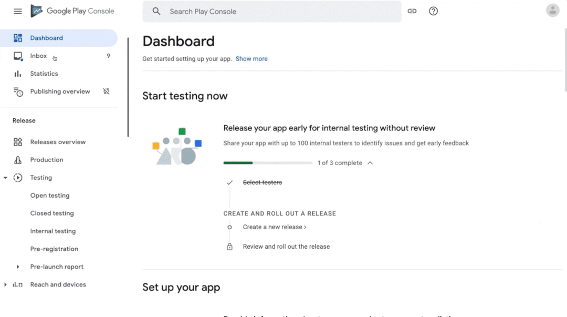This screenshot has height=317, width=567.
Task: Open Open testing page
Action: tap(50, 195)
